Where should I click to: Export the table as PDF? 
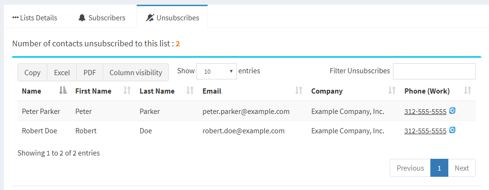89,73
